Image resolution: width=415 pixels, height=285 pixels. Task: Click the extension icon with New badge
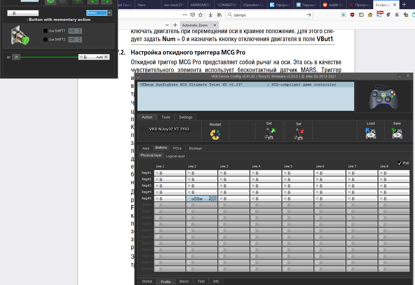pos(379,14)
